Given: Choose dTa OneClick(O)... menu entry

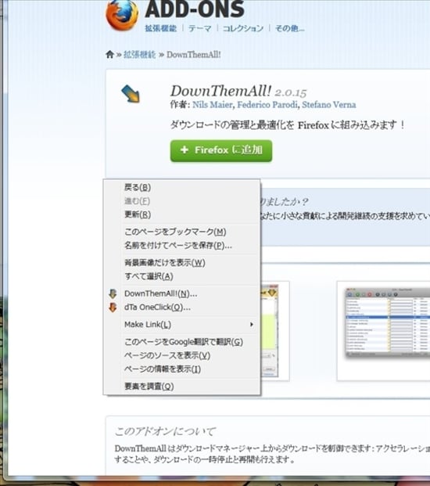Looking at the screenshot, I should pos(182,307).
